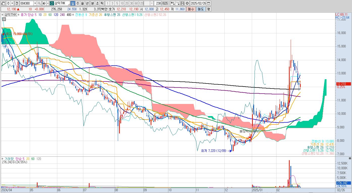
Task: Click the 매수 buy button
Action: 191,9
